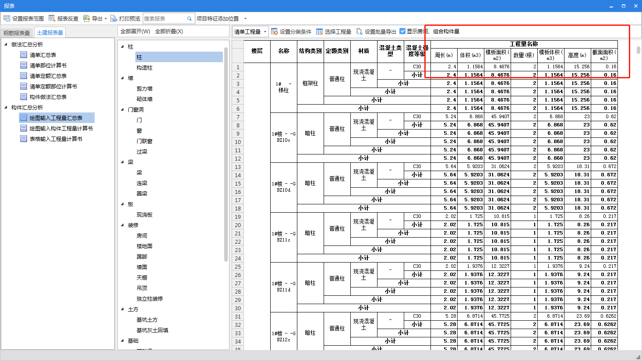This screenshot has height=361, width=642.
Task: Click the 打印预览 label
Action: pyautogui.click(x=130, y=18)
